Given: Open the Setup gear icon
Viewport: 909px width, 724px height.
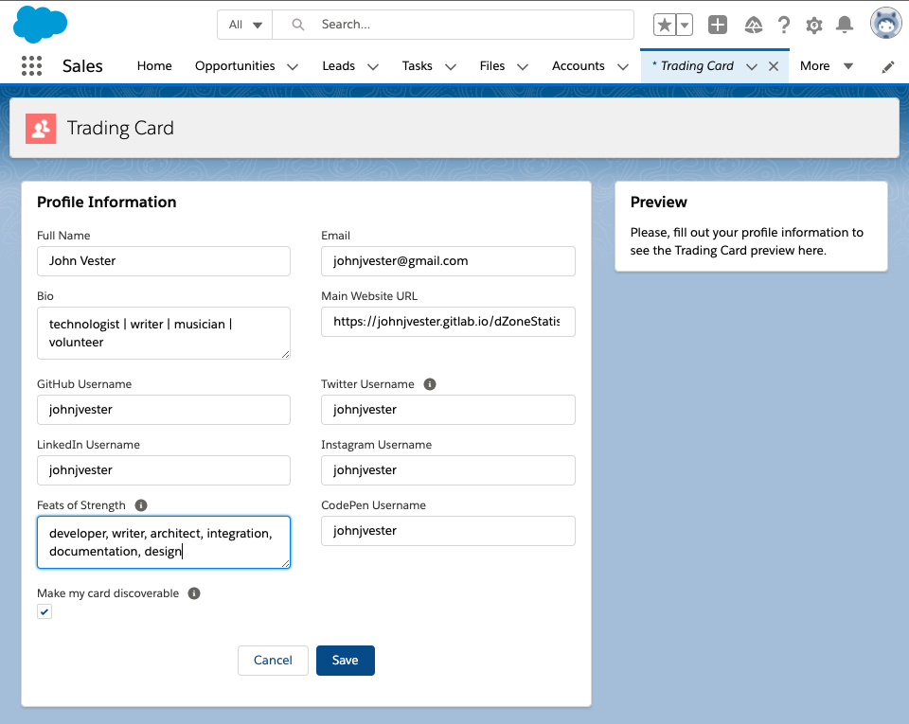Looking at the screenshot, I should (x=813, y=25).
